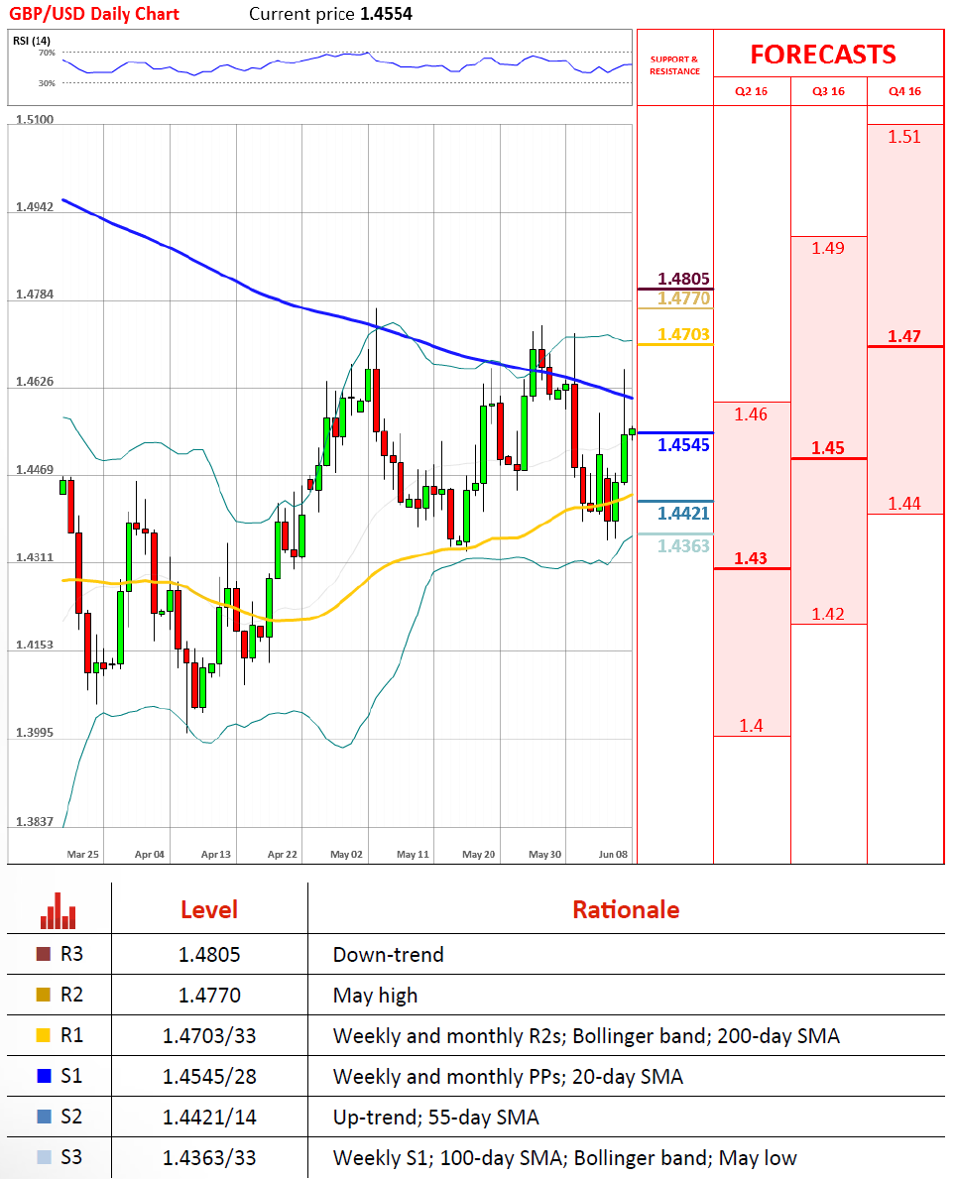Click the Q2 16 high forecast '1.46'
The image size is (954, 1179).
coord(751,414)
